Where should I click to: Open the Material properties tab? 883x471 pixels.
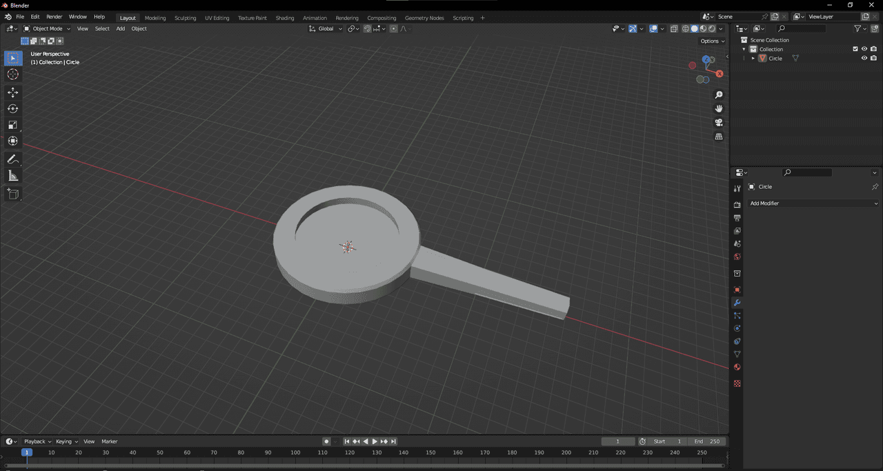point(737,368)
